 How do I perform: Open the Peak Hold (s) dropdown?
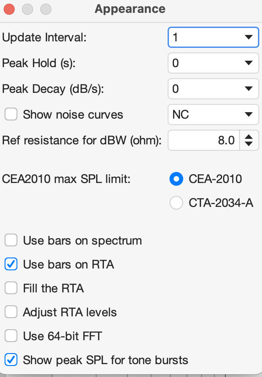(213, 63)
